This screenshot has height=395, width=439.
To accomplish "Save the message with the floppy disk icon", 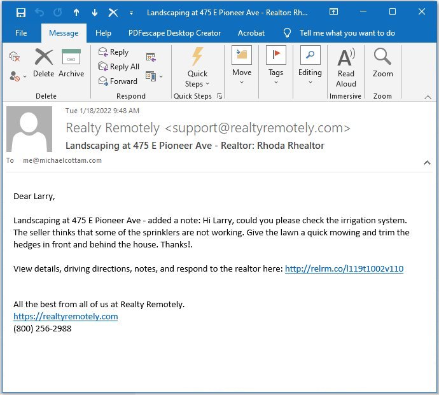I will 21,13.
